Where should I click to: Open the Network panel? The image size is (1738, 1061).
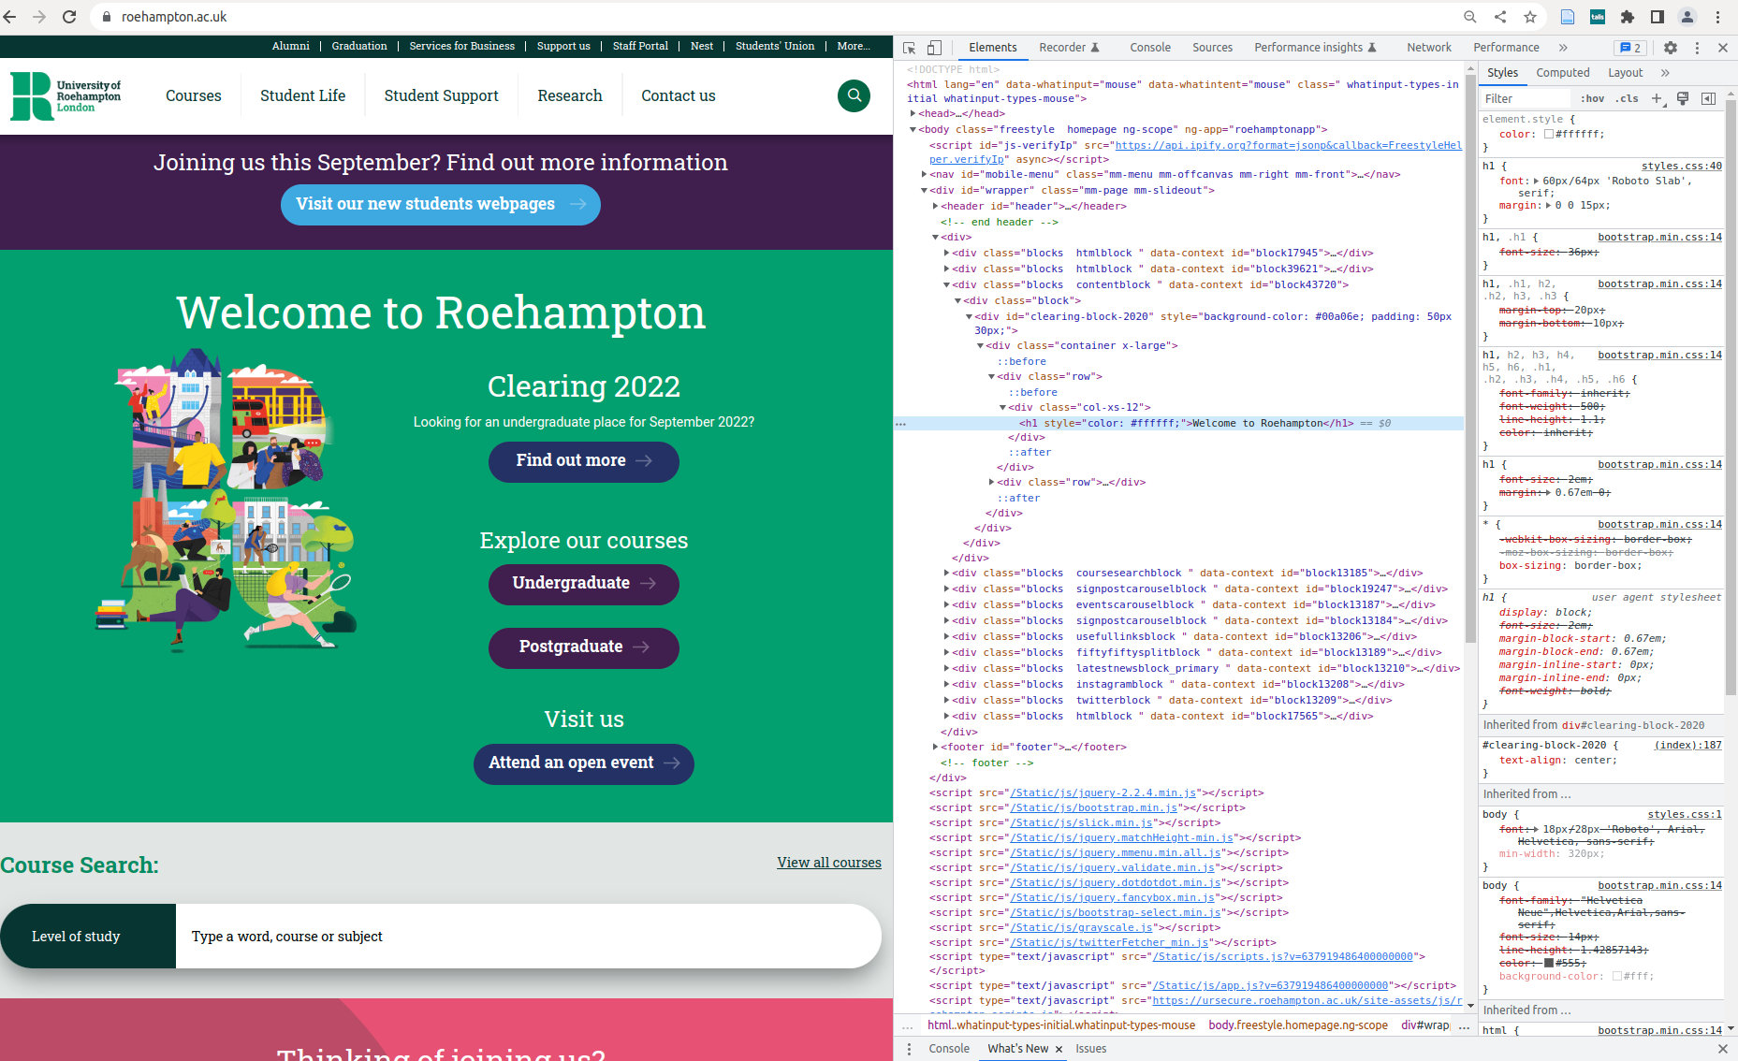tap(1429, 47)
